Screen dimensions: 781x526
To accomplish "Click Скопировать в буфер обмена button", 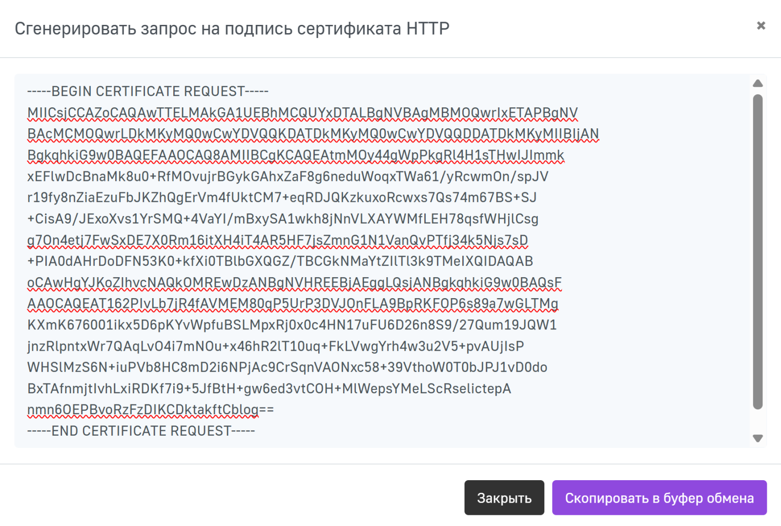I will coord(659,498).
